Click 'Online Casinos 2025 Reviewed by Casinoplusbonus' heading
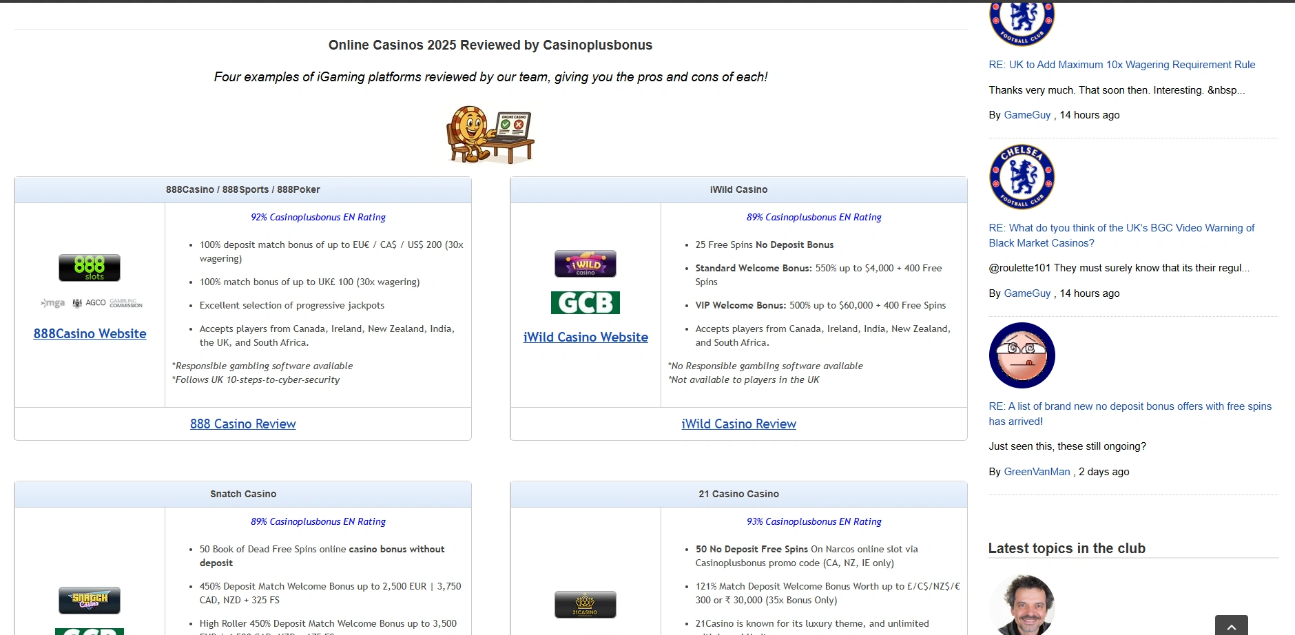The image size is (1295, 635). [490, 45]
